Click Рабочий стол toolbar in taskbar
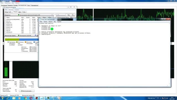 151,98
